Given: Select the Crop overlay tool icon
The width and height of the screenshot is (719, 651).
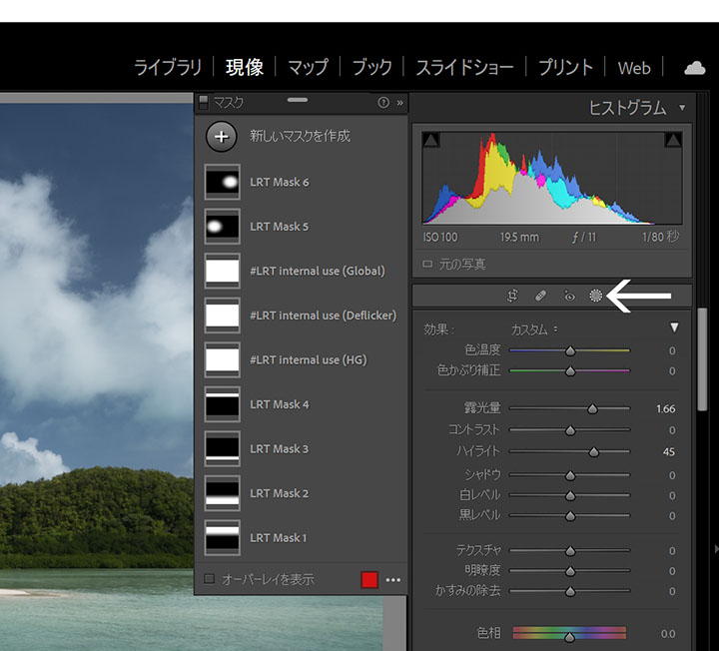Looking at the screenshot, I should (512, 296).
